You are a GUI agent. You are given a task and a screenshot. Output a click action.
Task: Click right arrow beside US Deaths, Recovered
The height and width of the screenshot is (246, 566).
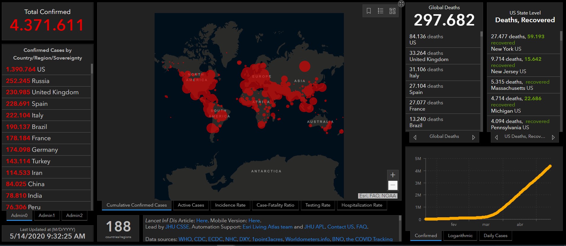click(x=553, y=137)
